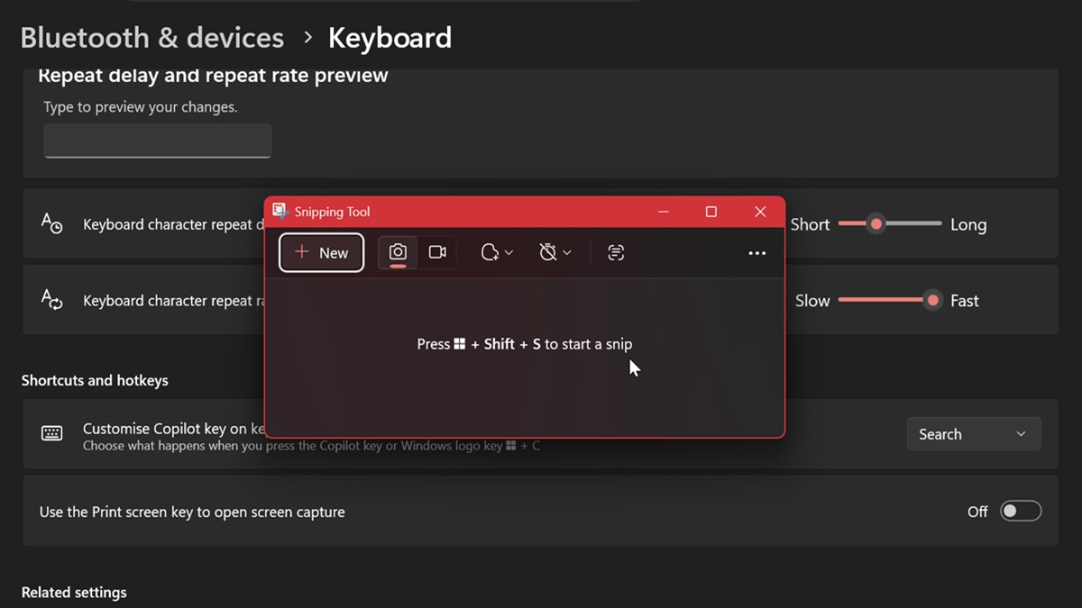Close the Snipping Tool window
1082x608 pixels.
point(760,212)
